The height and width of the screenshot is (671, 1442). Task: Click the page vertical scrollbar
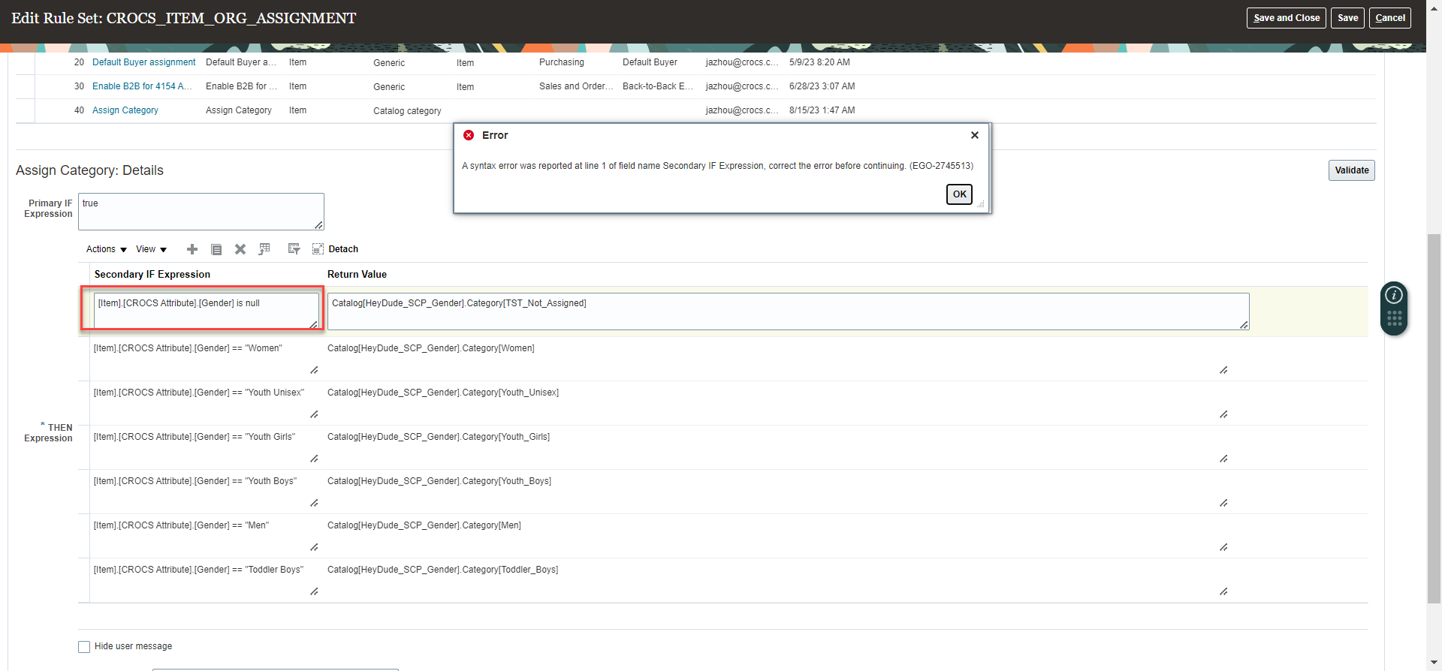(x=1434, y=418)
